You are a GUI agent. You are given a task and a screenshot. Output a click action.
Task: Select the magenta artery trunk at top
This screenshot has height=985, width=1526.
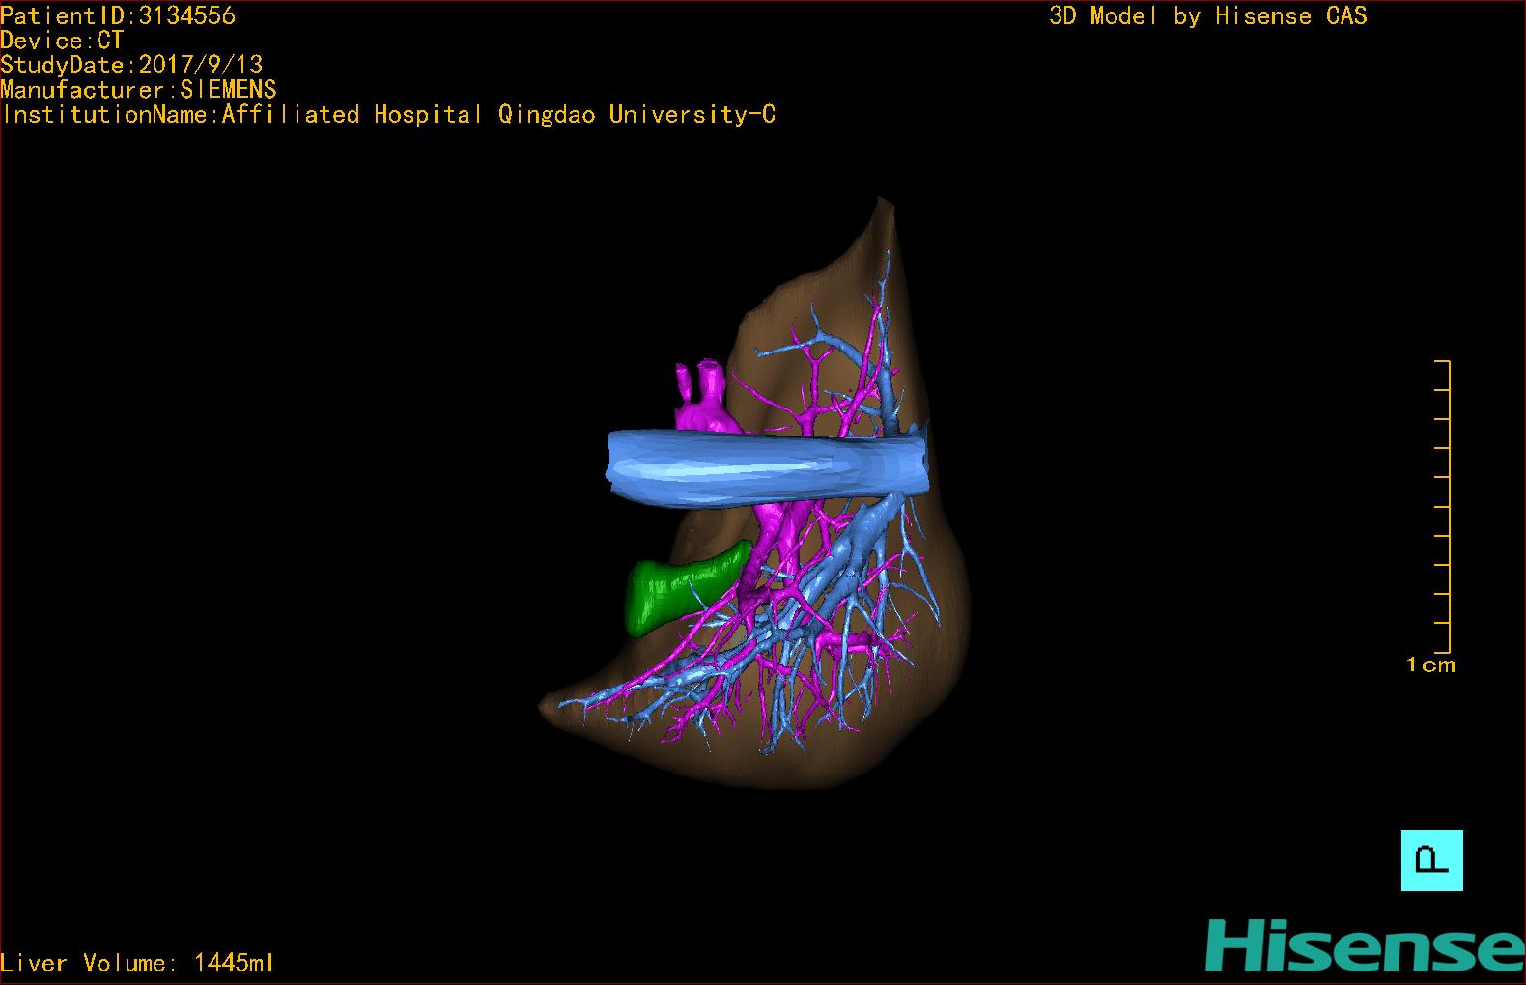coord(705,396)
